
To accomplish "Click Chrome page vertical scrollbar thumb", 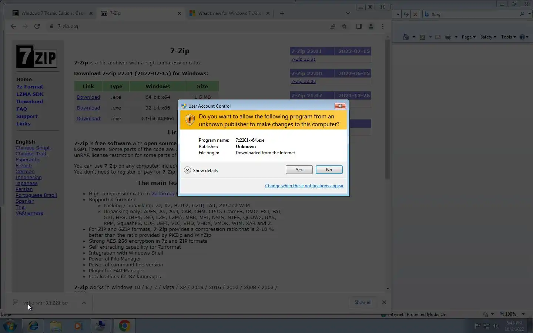I will 388,109.
